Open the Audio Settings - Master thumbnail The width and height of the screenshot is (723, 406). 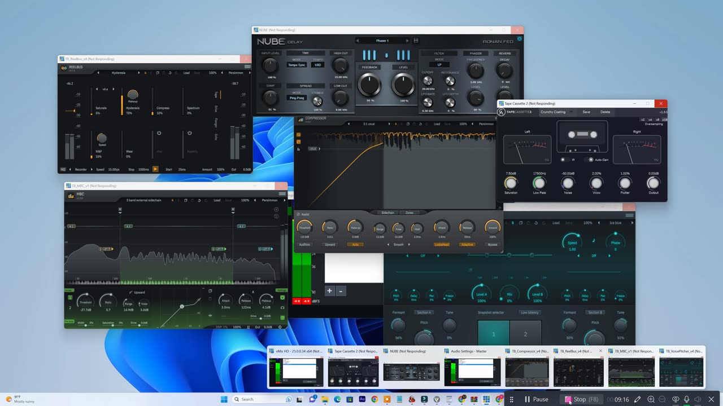[472, 368]
